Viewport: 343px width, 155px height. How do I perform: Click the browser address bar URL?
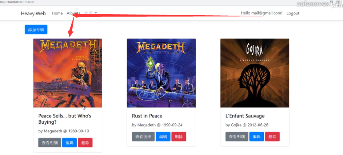(17, 2)
